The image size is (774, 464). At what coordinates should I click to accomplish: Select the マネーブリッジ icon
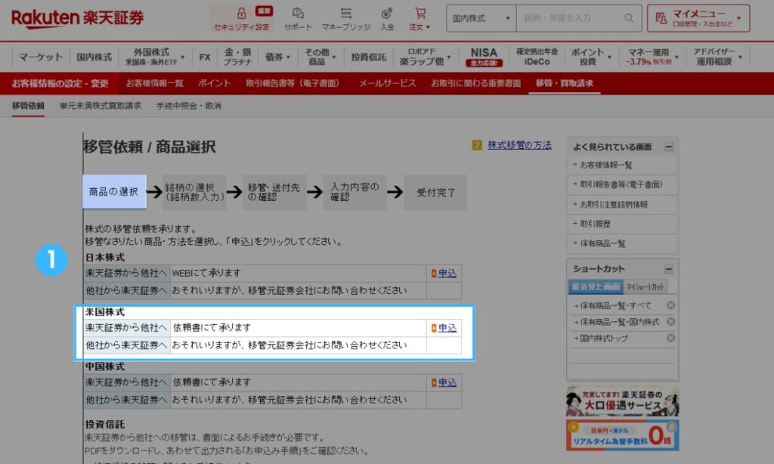[345, 14]
